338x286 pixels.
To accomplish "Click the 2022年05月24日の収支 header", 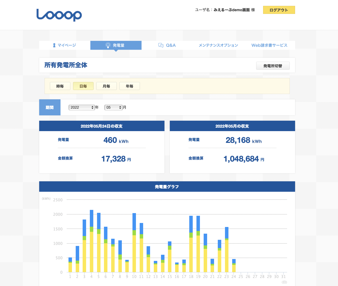I will point(102,126).
